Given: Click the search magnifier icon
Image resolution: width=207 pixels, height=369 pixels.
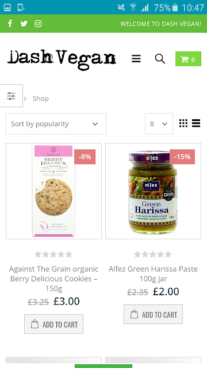Looking at the screenshot, I should (x=160, y=59).
